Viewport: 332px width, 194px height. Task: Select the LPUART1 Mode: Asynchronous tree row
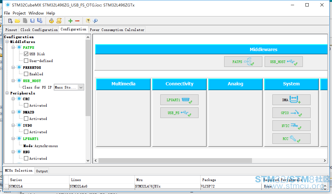click(40, 146)
